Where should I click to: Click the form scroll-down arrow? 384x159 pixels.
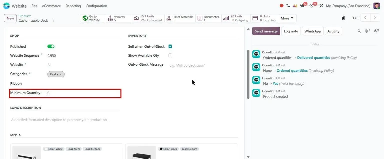click(x=248, y=157)
